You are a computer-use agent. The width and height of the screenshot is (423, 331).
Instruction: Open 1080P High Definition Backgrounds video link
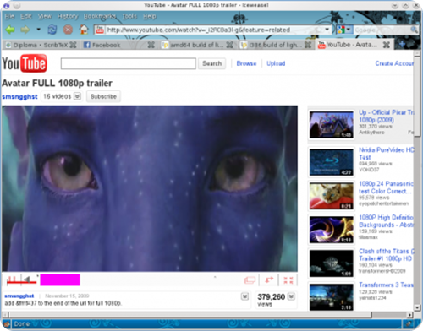click(386, 221)
